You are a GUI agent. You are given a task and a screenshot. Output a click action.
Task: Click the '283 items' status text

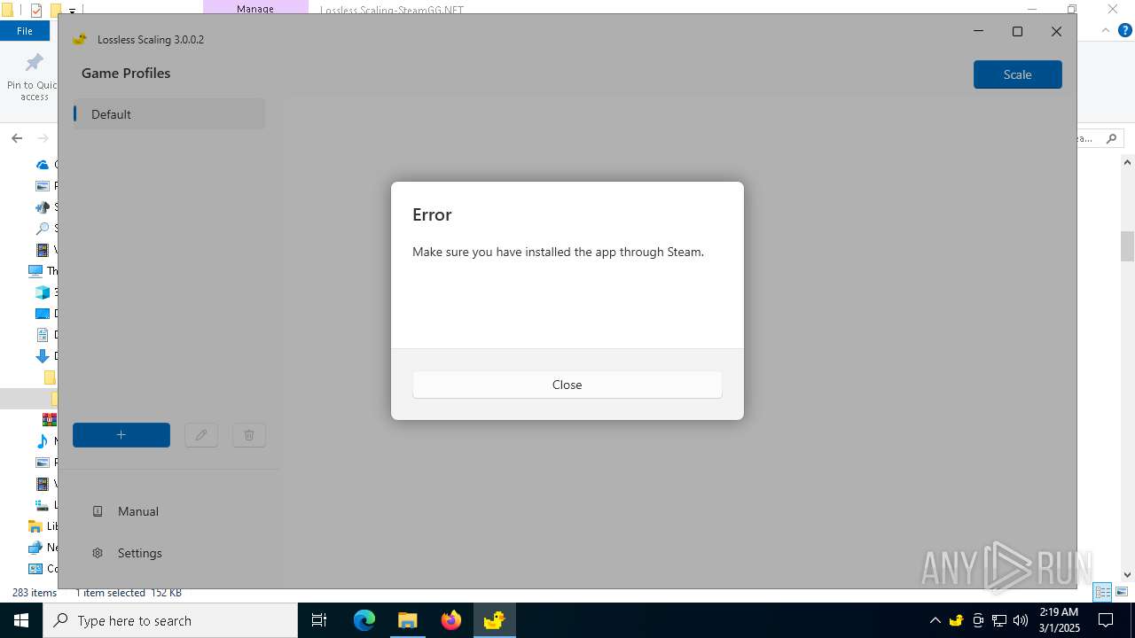pyautogui.click(x=35, y=593)
